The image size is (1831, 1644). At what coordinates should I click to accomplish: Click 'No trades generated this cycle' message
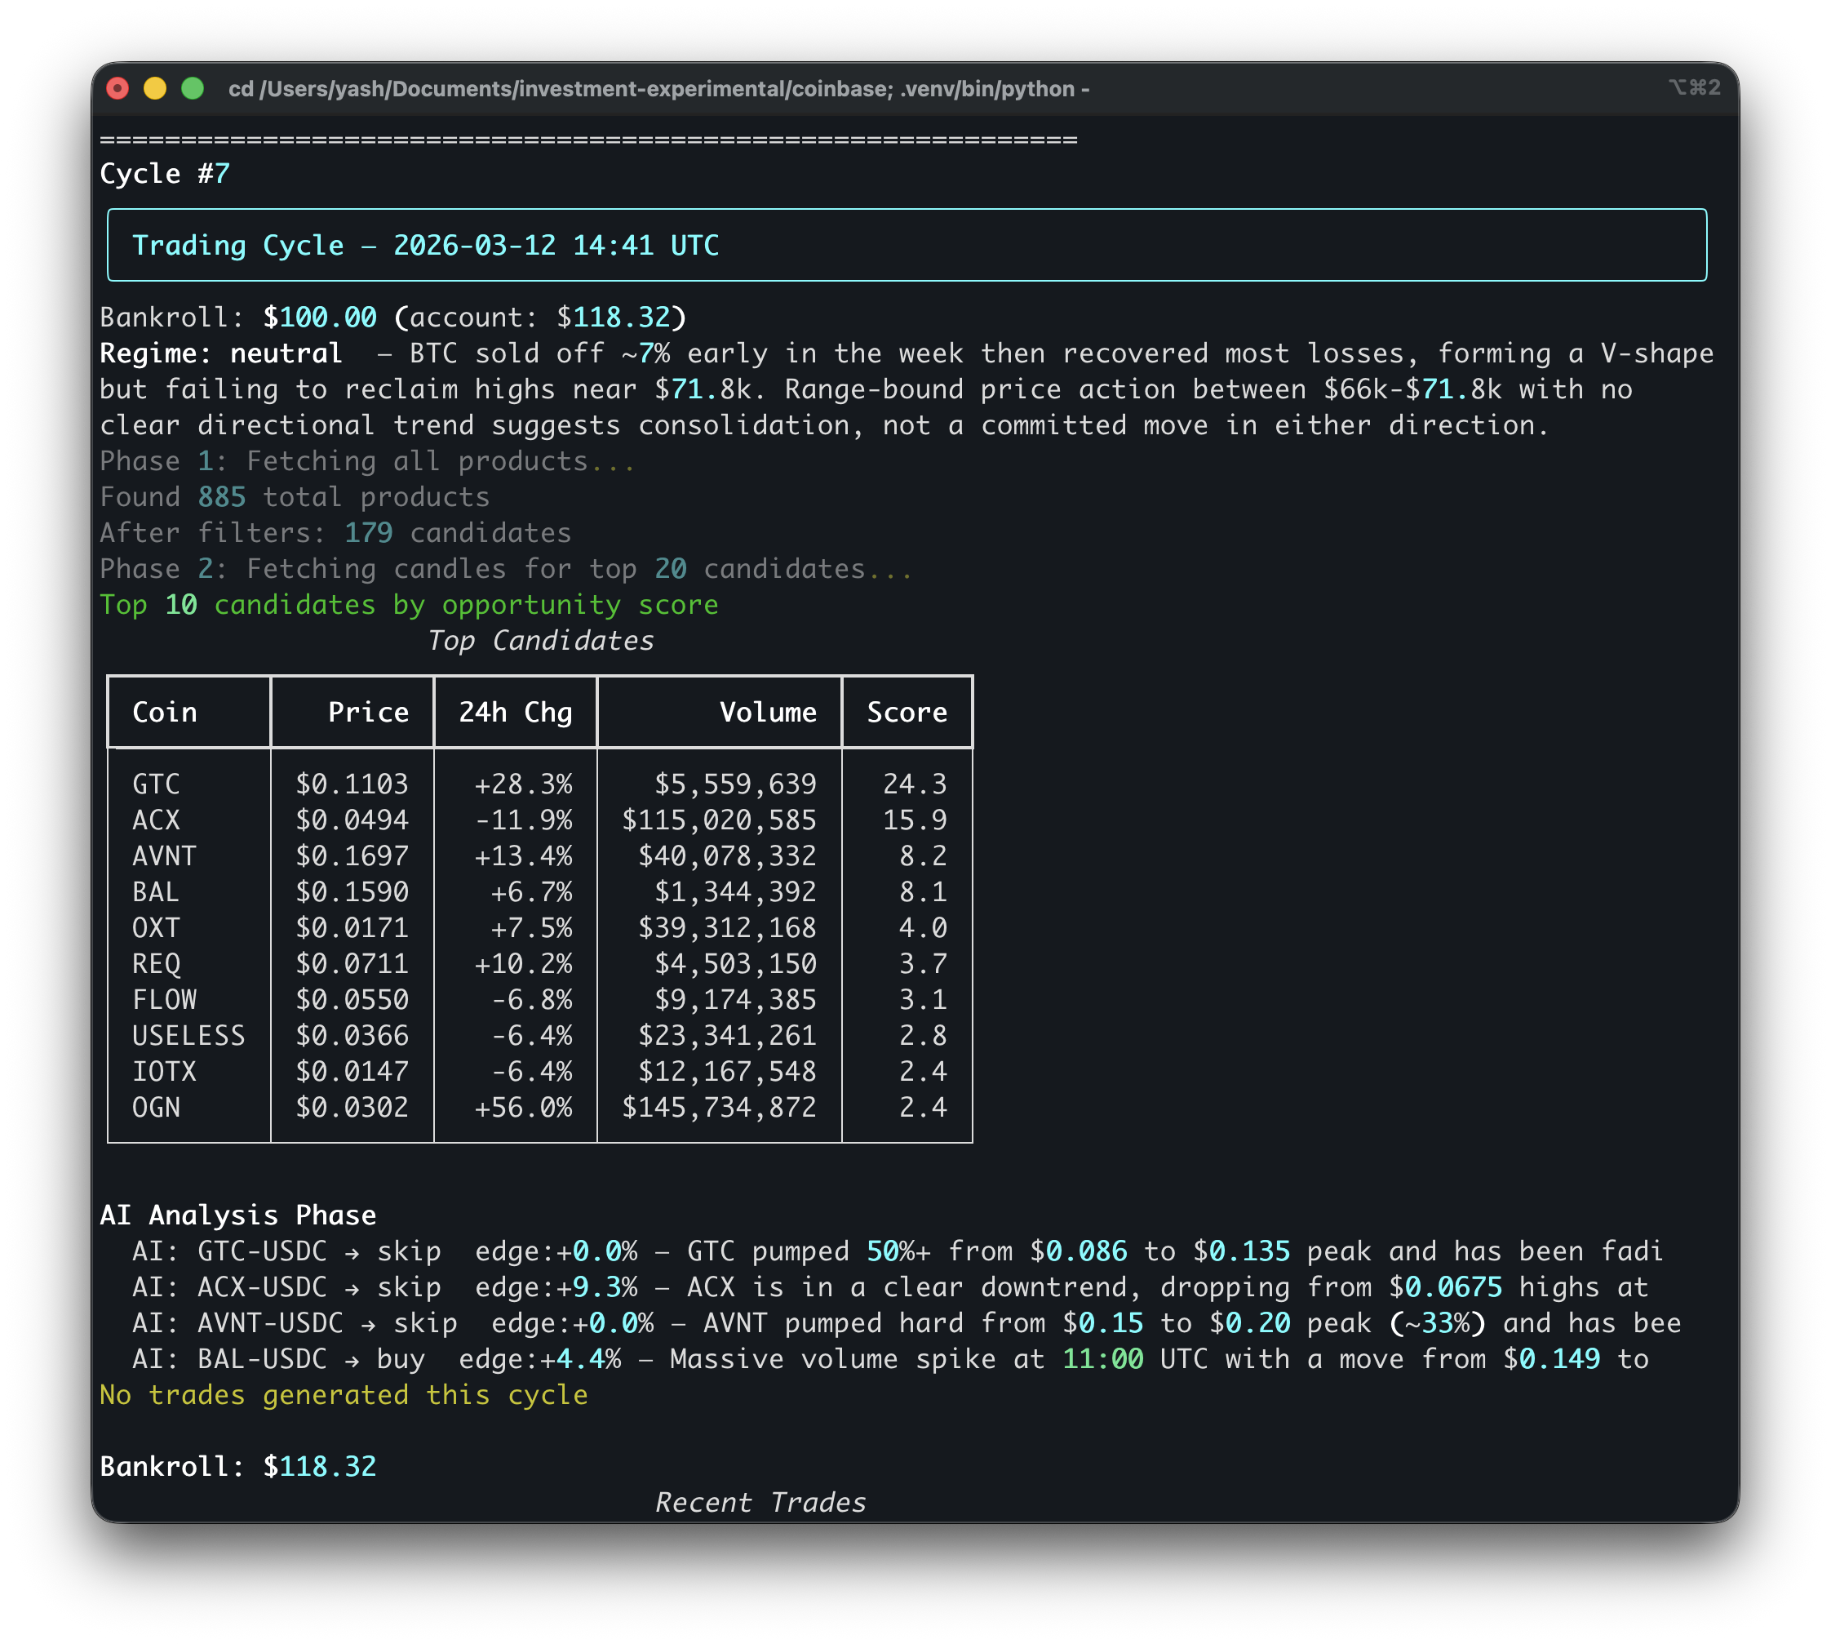pos(344,1396)
